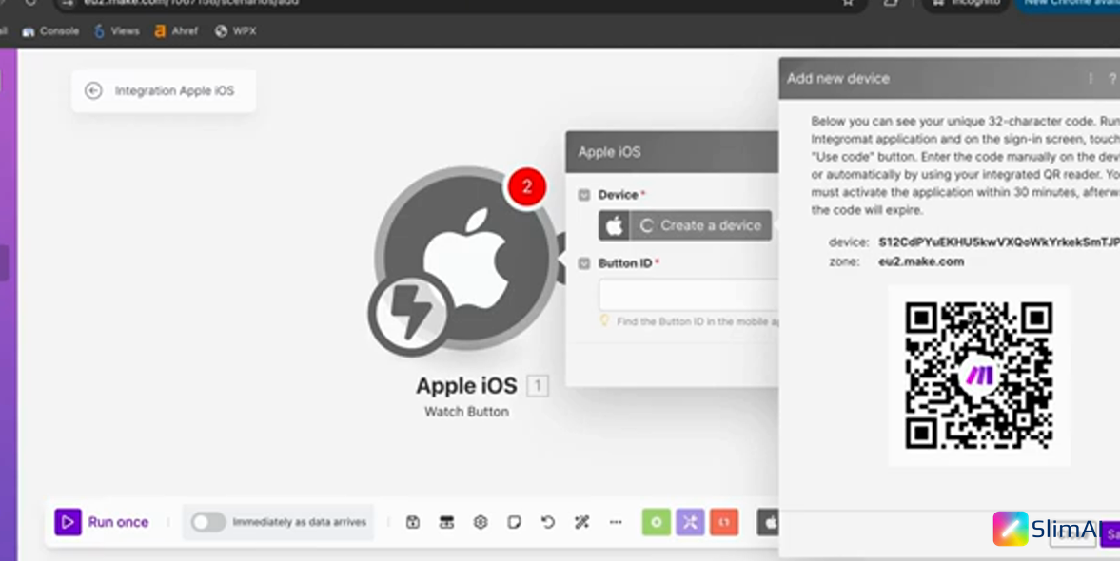Click the red notification badge showing 2
Viewport: 1120px width, 561px height.
tap(527, 187)
